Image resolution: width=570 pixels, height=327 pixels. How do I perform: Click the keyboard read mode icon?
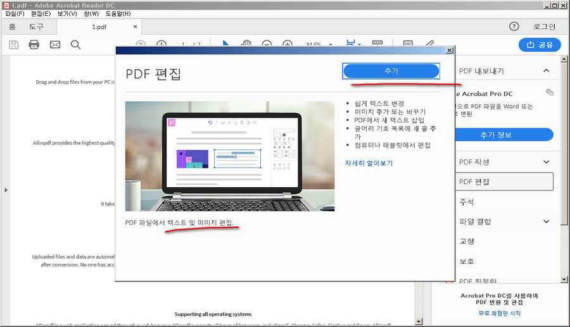pos(377,43)
